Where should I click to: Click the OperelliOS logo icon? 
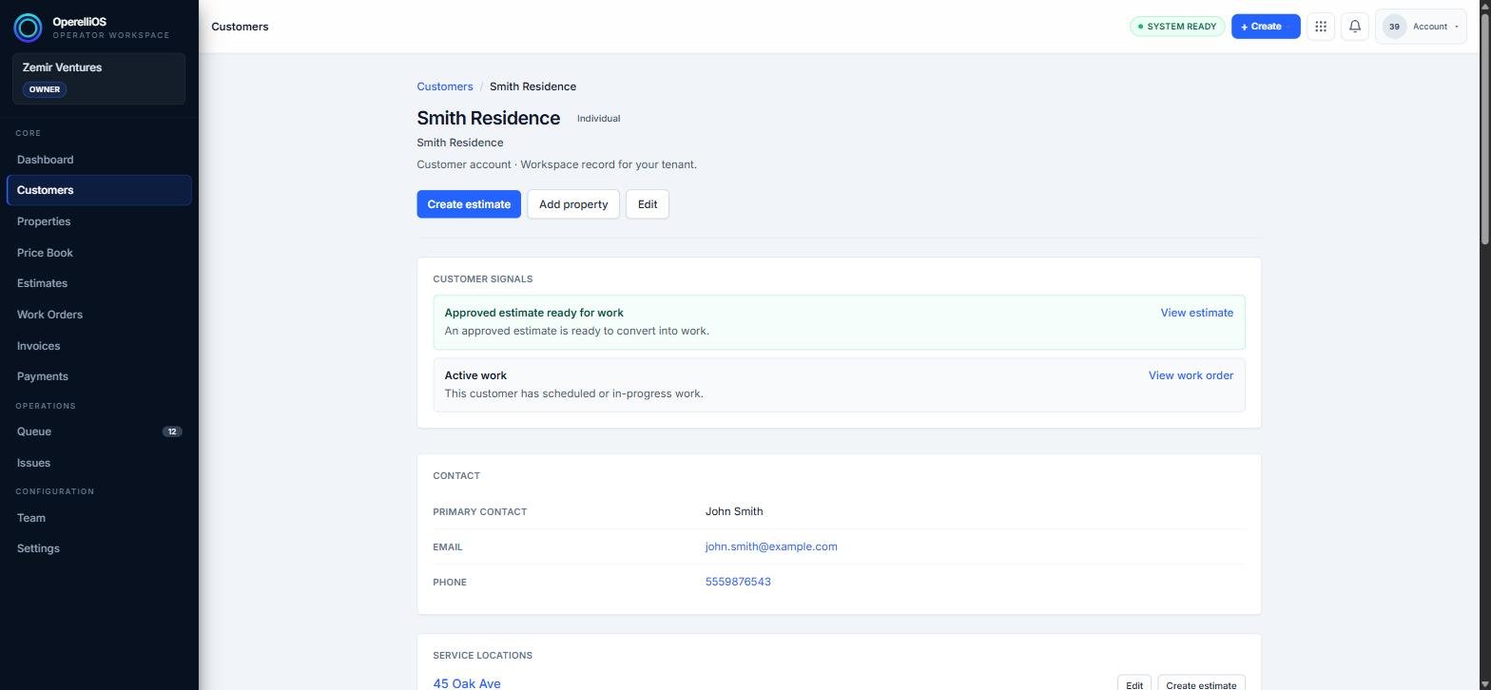[28, 28]
